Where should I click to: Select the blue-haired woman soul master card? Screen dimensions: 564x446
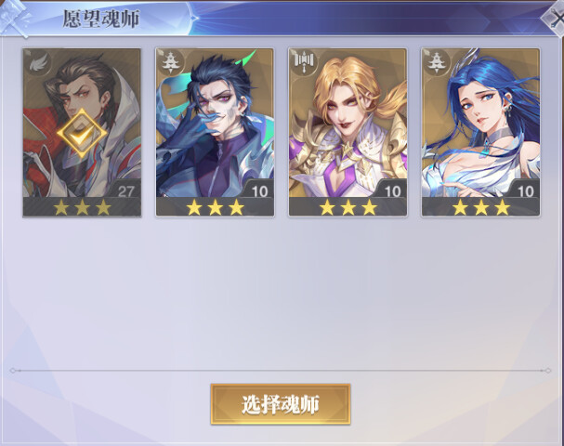(x=480, y=133)
